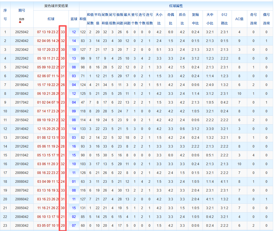Select period number 2011042
This screenshot has width=274, height=231.
(x=22, y=155)
